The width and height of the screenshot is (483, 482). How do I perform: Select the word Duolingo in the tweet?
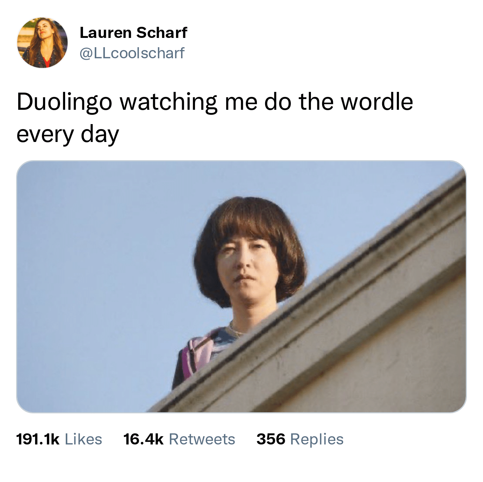pos(64,103)
